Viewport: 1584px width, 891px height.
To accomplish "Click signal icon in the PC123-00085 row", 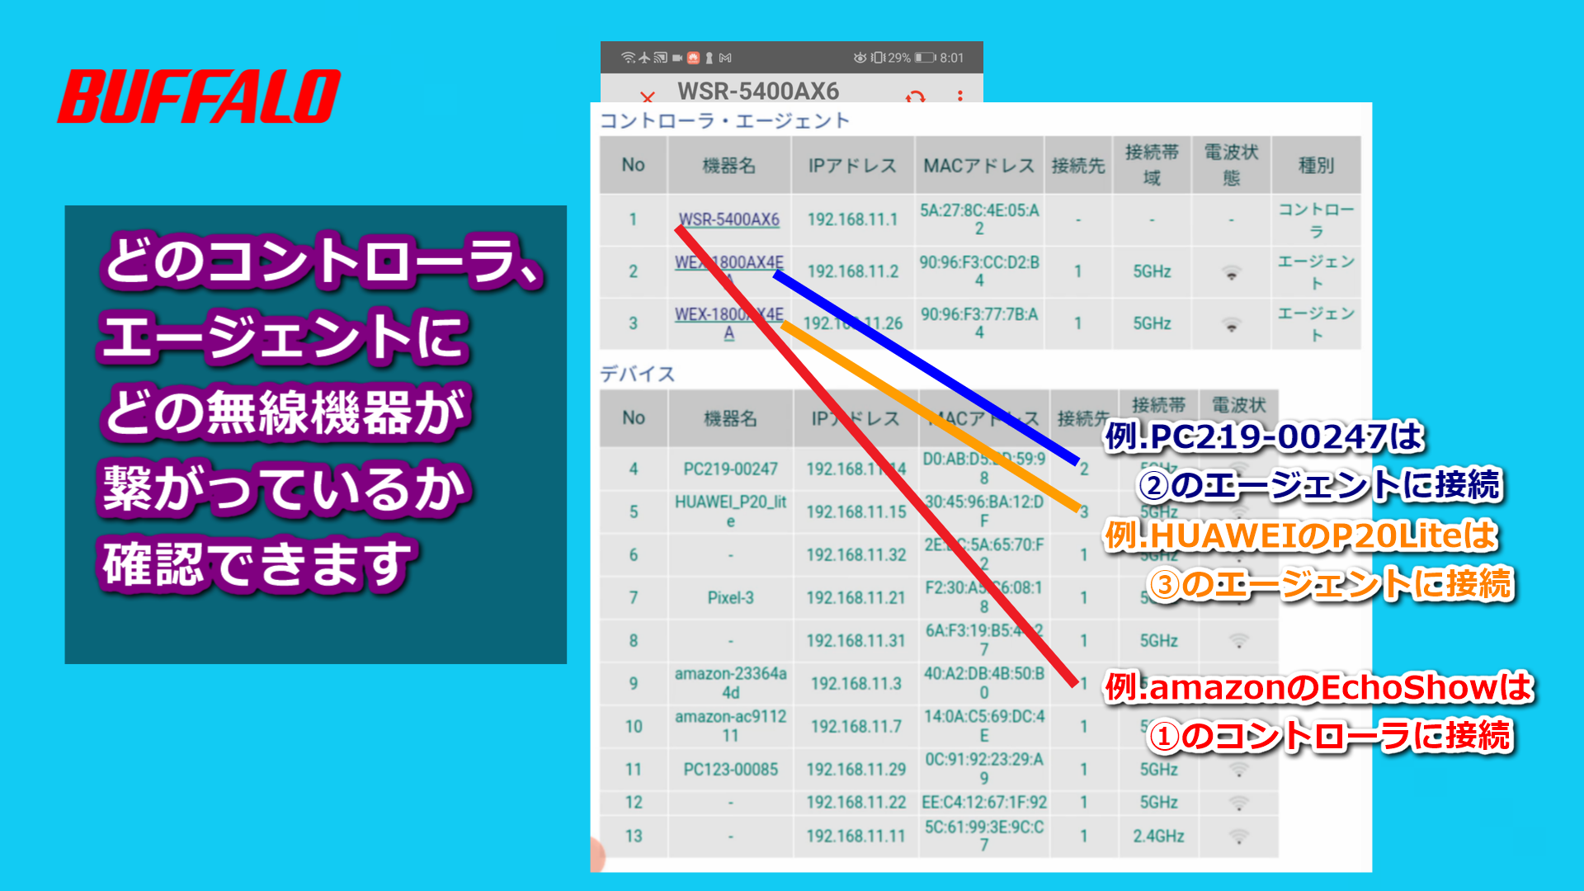I will 1238,770.
